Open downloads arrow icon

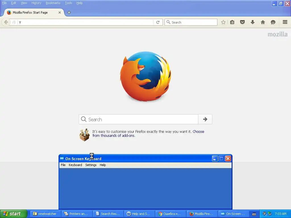[253, 22]
